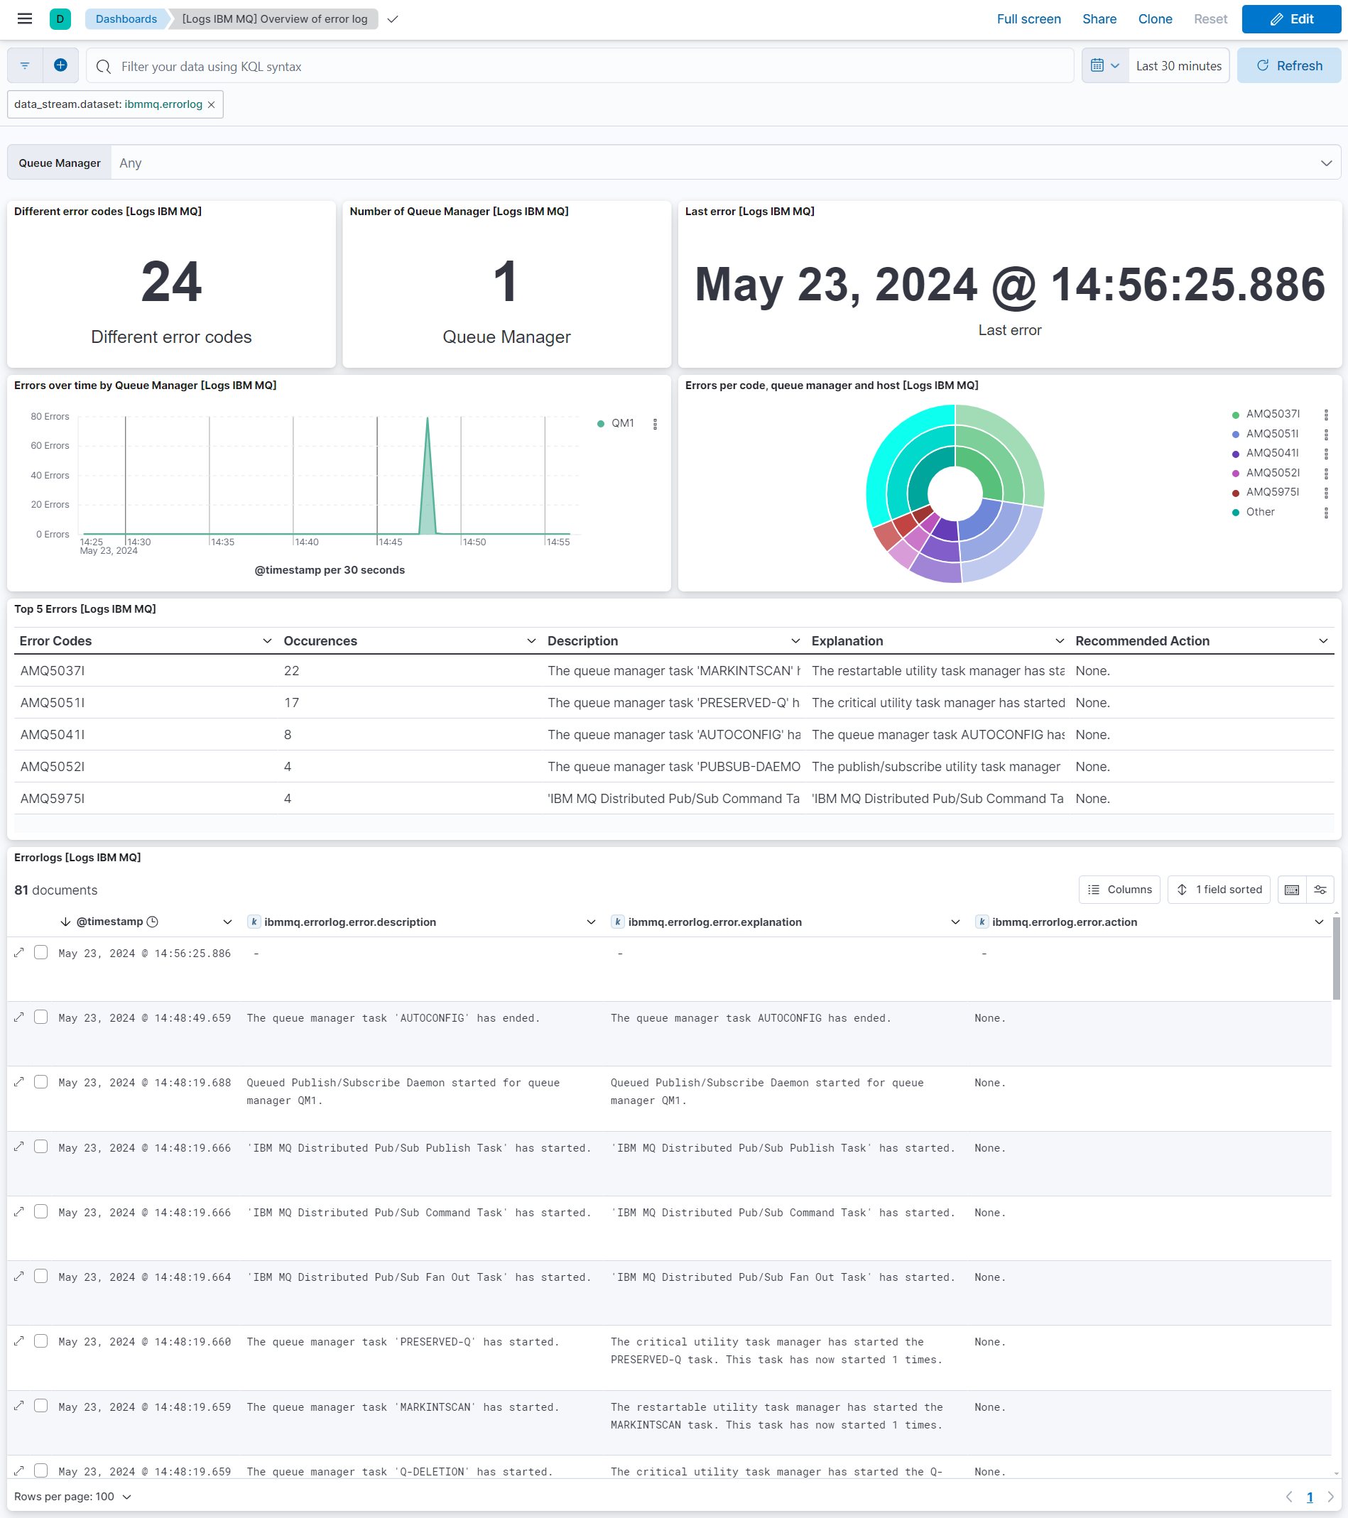1348x1518 pixels.
Task: Open the Error Codes column menu chevron
Action: [x=266, y=640]
